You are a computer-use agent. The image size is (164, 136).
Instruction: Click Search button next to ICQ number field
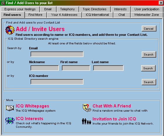point(149,82)
